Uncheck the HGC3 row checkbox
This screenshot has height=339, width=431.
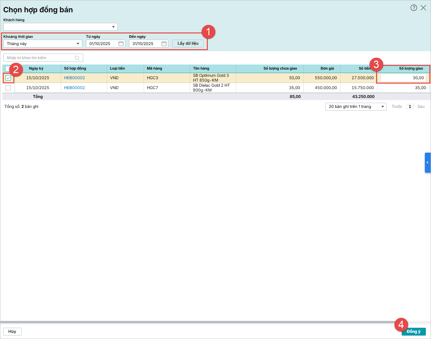8,78
